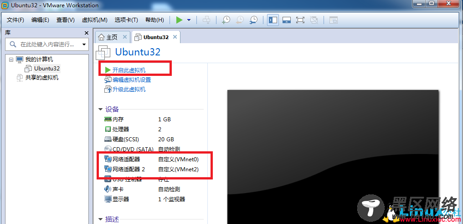Image resolution: width=463 pixels, height=224 pixels.
Task: Open the 查看(V) menu
Action: click(x=66, y=20)
